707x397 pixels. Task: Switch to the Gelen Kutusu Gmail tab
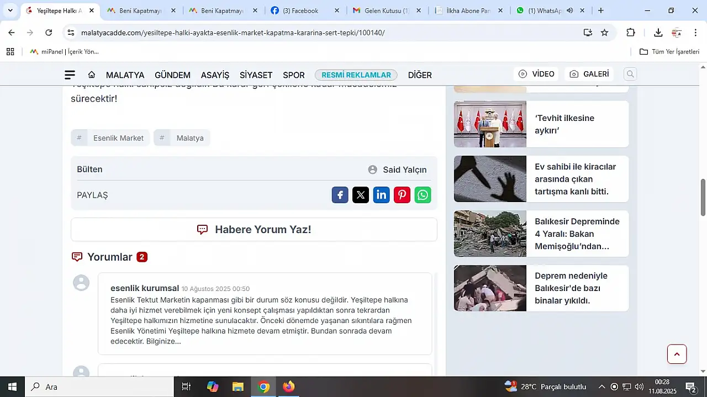point(387,10)
